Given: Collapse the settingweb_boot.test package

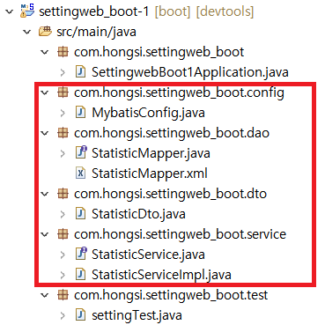Looking at the screenshot, I should [x=45, y=295].
